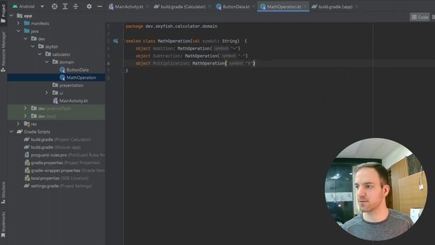Open the Resource Manager side tab

coord(3,52)
